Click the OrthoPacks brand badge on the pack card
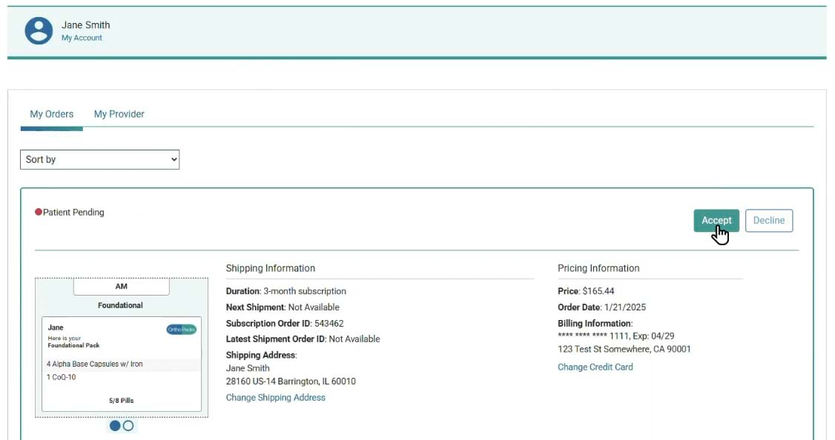 180,329
